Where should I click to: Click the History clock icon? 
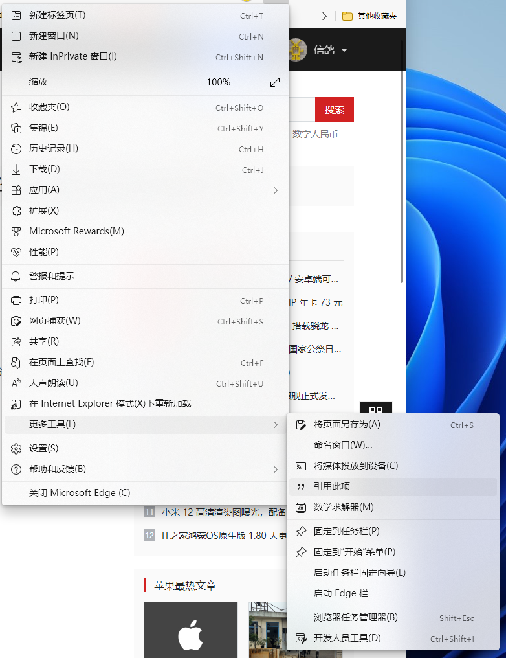point(16,148)
